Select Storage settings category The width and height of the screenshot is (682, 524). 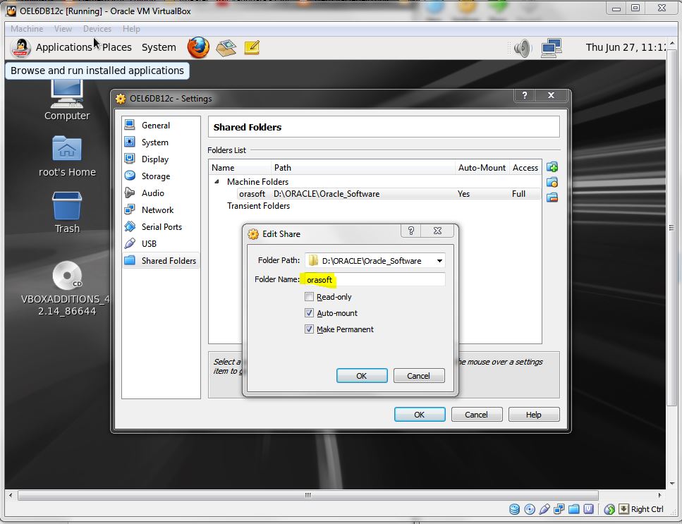click(161, 176)
